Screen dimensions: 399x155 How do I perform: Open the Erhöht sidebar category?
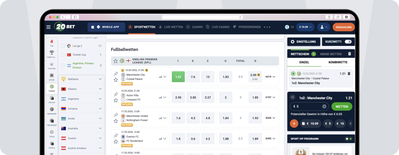[51, 77]
